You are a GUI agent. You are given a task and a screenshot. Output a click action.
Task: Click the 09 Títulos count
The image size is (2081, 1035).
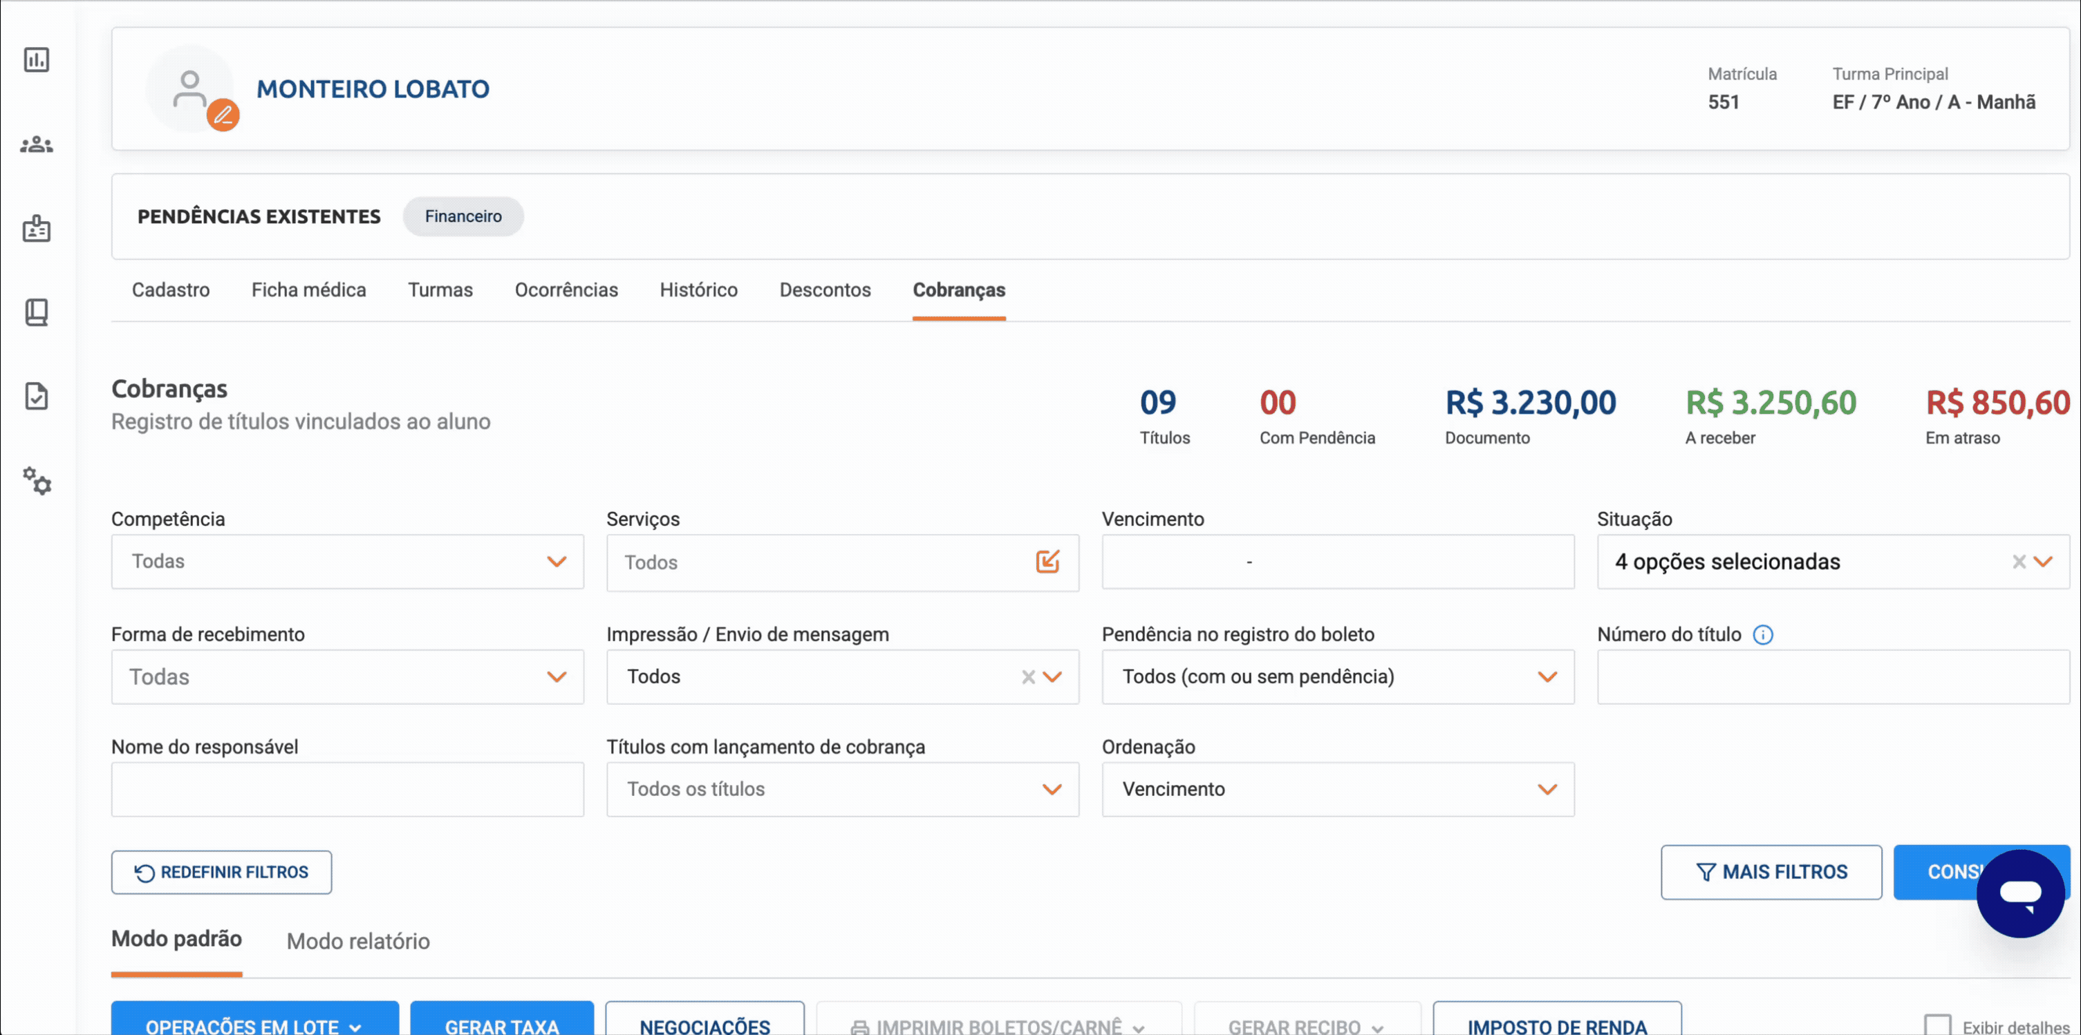[1157, 402]
